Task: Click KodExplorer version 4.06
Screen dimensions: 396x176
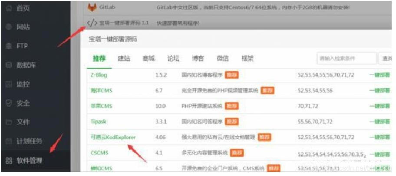Action: click(161, 137)
